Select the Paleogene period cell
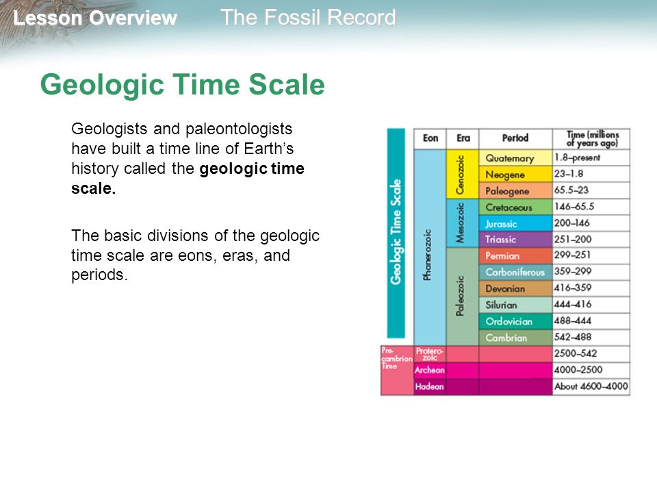This screenshot has width=657, height=493. tap(515, 191)
